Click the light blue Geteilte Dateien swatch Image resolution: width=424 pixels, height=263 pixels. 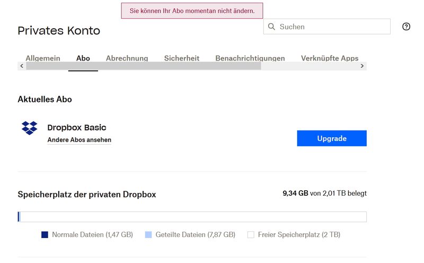(148, 234)
